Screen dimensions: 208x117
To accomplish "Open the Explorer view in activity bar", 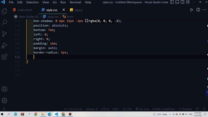I will [4, 11].
